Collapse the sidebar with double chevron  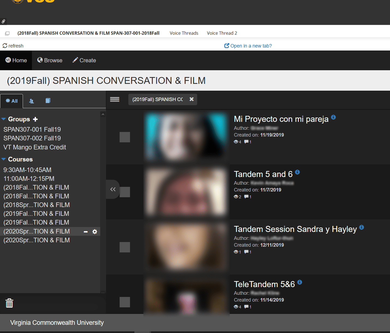point(113,189)
